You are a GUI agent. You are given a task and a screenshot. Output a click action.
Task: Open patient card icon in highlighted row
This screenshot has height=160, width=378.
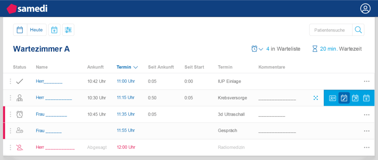[332, 98]
